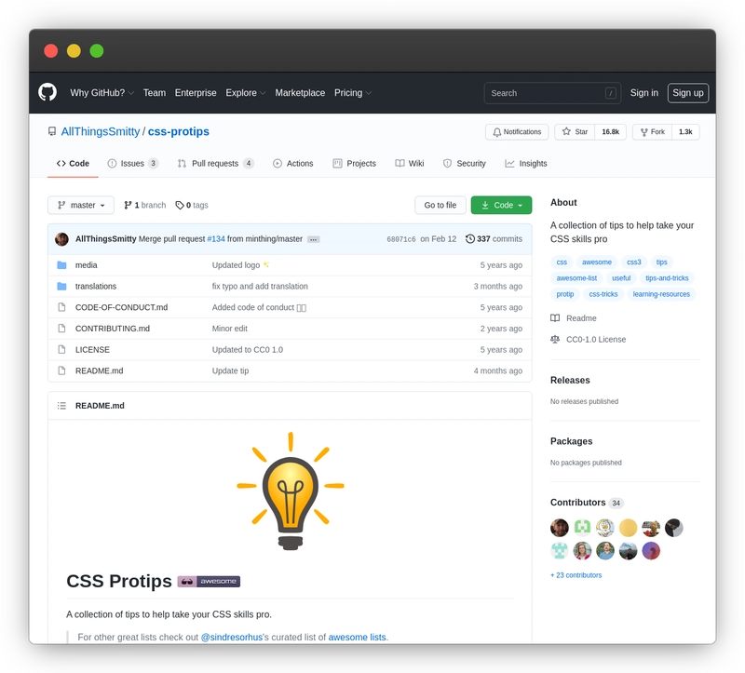Viewport: 745px width, 673px height.
Task: Open the Insights tab
Action: 526,164
